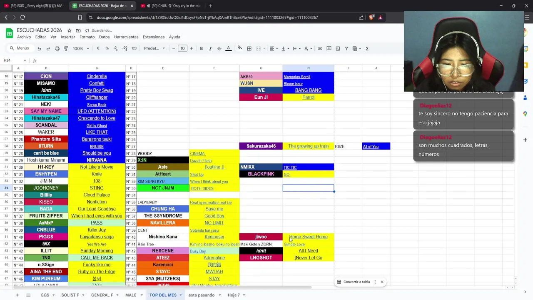Switch to the esta pasando sheet tab
This screenshot has height=300, width=533.
(x=202, y=295)
